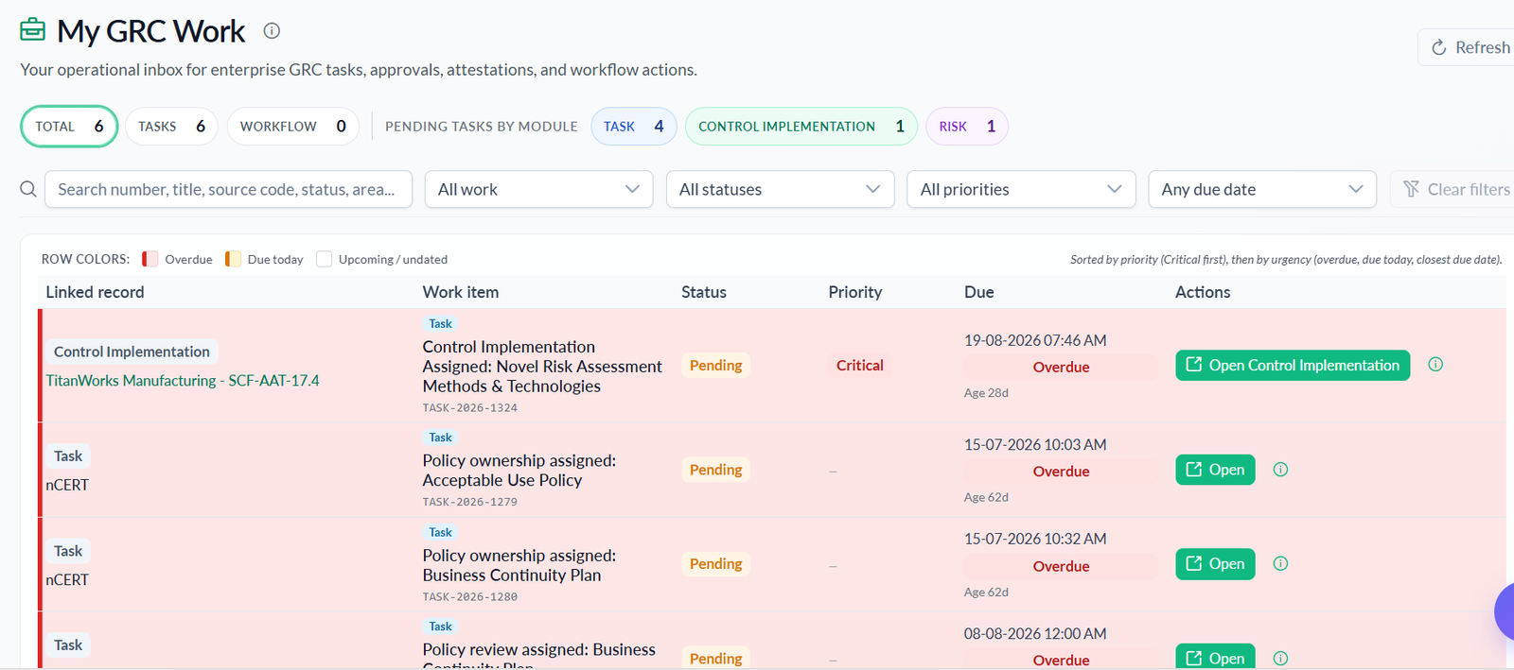Select the WORKFLOW 0 filter pill
Image resolution: width=1514 pixels, height=670 pixels.
(x=293, y=127)
